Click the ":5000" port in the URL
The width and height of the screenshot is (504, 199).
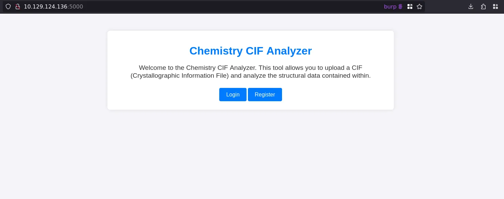(x=75, y=6)
